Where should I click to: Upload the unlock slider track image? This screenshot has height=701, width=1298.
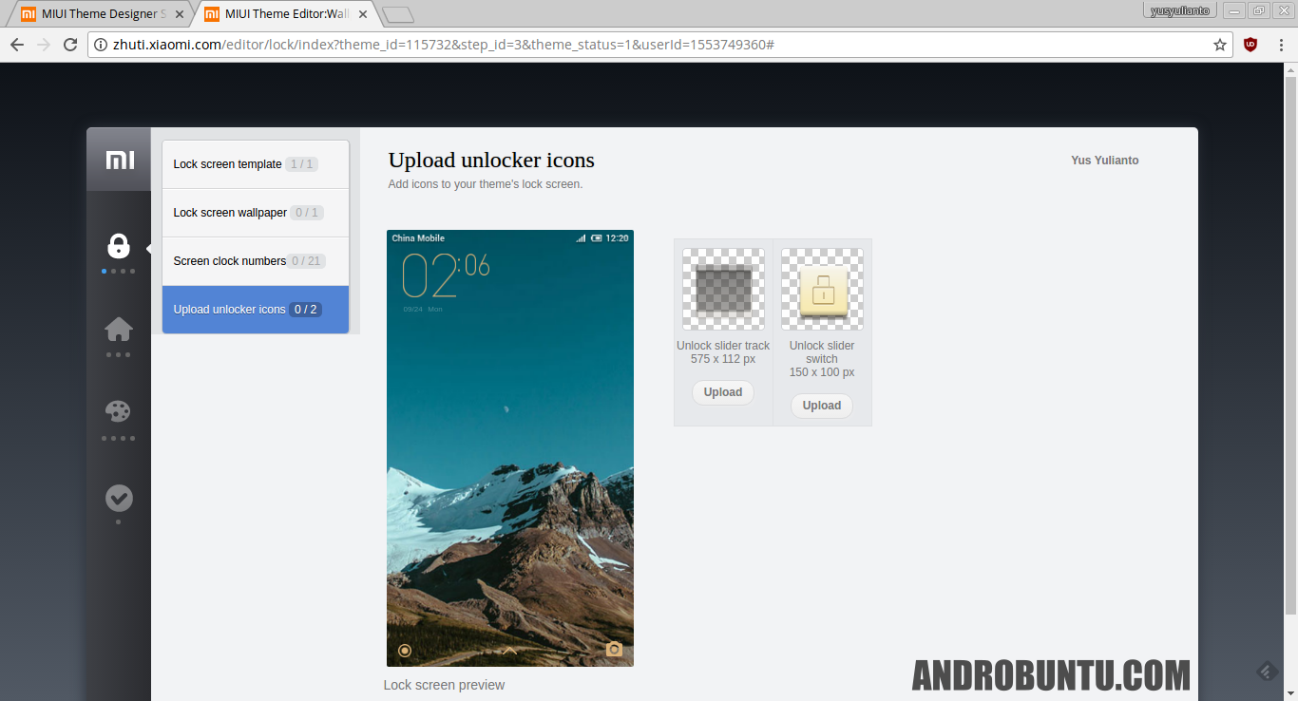pos(722,392)
